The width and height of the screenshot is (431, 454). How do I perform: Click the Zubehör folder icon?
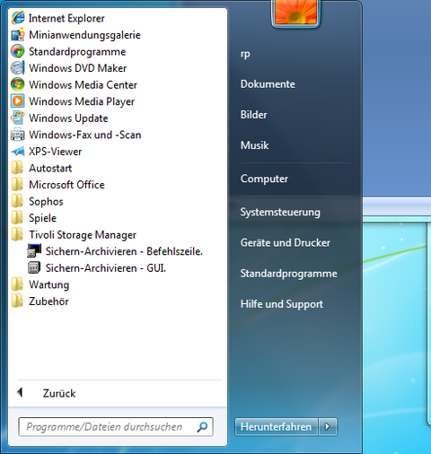click(17, 301)
